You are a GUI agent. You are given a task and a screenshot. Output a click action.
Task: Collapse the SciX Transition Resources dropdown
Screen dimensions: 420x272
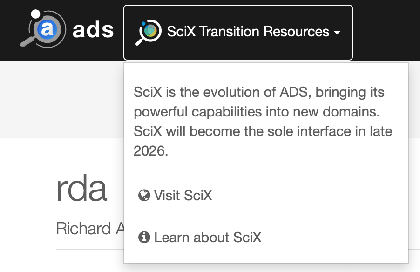tap(237, 32)
